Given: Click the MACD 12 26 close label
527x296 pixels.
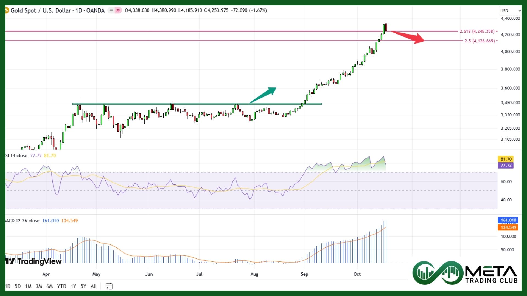Looking at the screenshot, I should [23, 221].
